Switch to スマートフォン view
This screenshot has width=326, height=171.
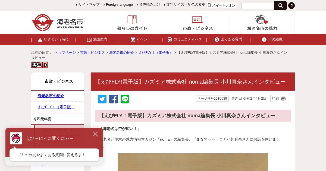coord(222,5)
